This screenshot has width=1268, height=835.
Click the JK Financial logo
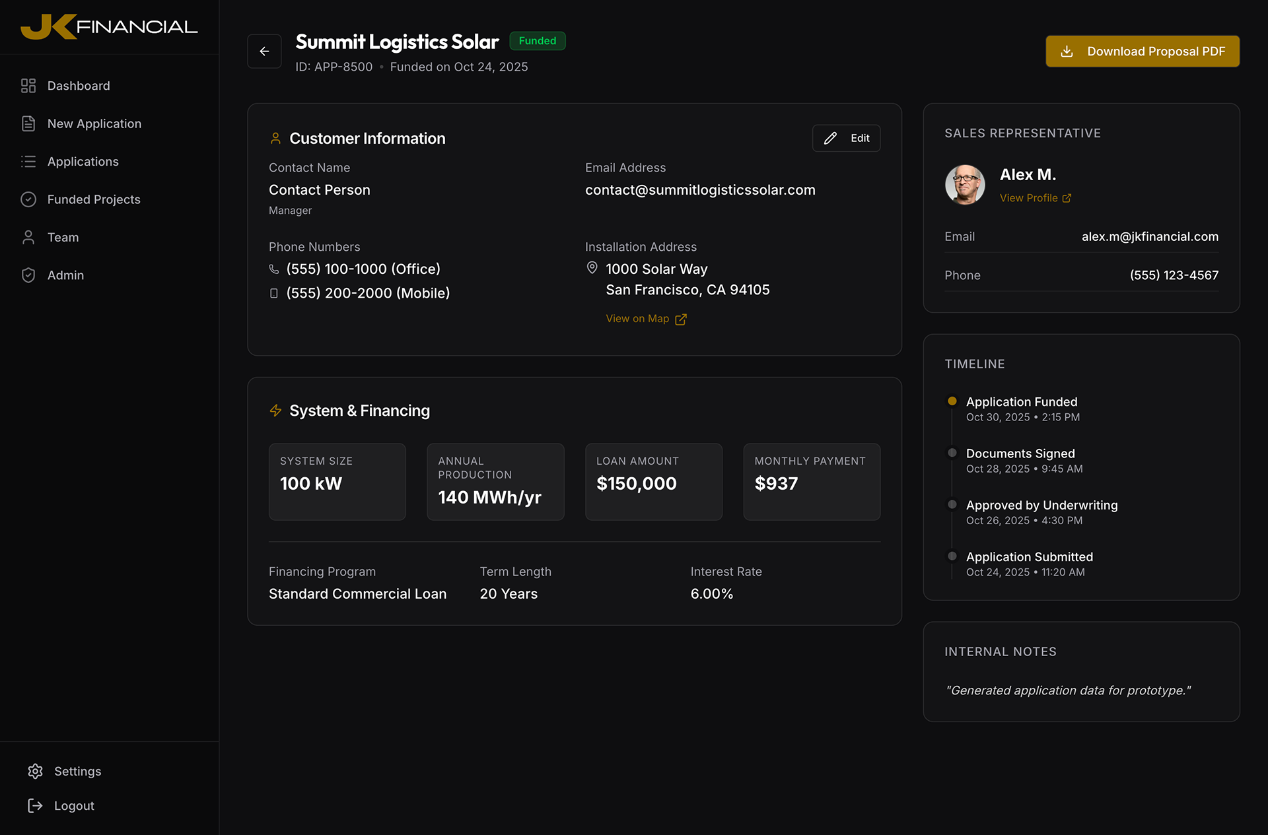click(x=109, y=26)
